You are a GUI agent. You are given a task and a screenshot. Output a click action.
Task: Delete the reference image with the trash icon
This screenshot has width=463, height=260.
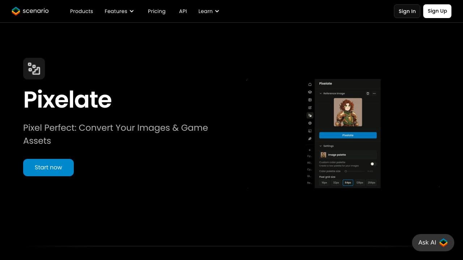(368, 94)
